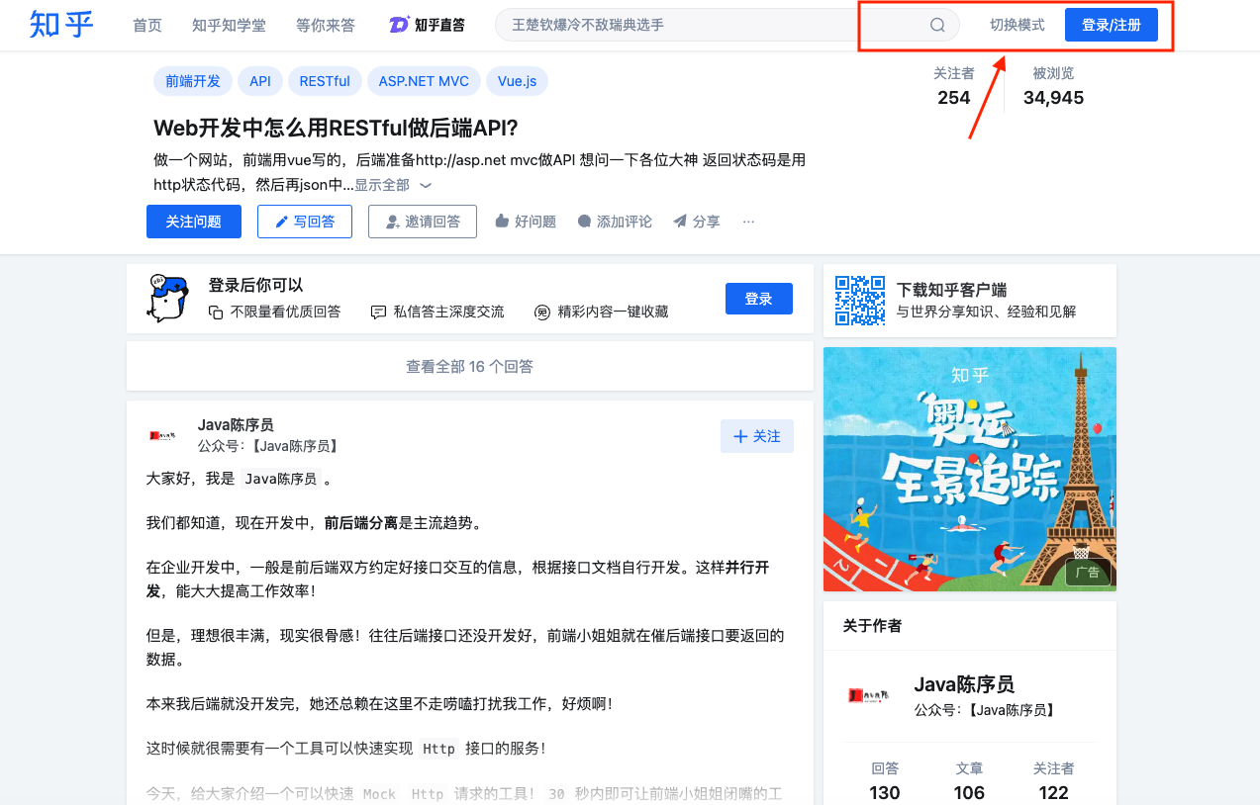Click the author's 回答 130 count

pos(885,781)
